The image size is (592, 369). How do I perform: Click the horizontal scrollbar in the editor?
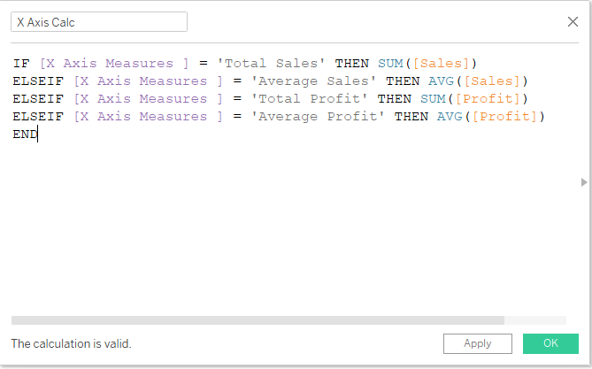coord(258,320)
